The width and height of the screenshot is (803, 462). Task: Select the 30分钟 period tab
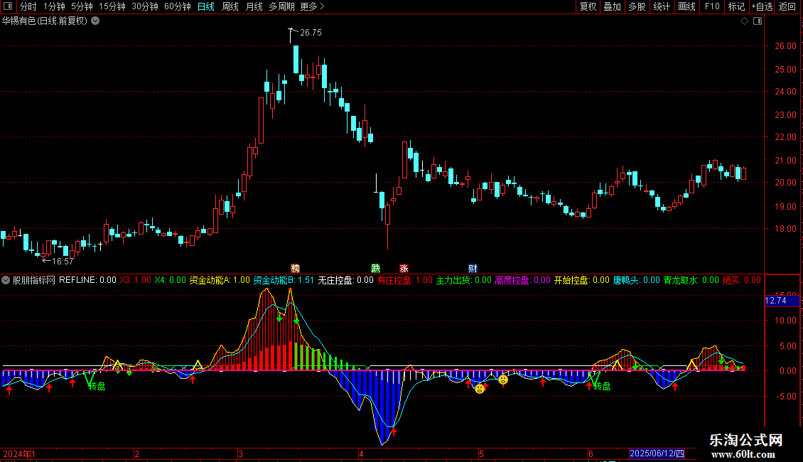click(145, 6)
